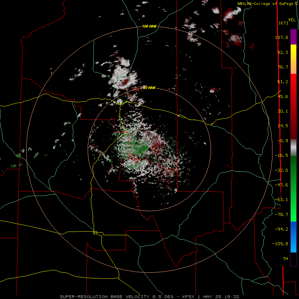
Task: Select the -78.7 scale value
Action: (x=281, y=215)
